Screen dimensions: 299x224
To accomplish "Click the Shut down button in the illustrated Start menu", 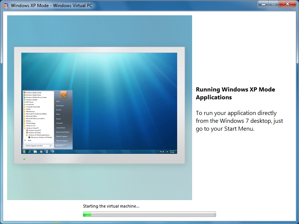I will point(61,145).
